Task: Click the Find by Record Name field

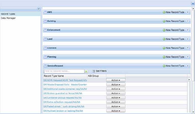Action: pos(64,71)
